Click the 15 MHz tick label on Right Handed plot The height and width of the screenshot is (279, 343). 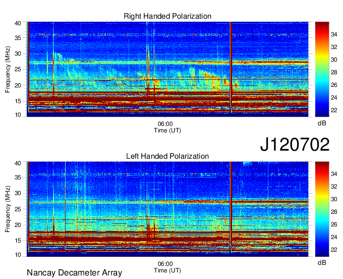(x=18, y=101)
